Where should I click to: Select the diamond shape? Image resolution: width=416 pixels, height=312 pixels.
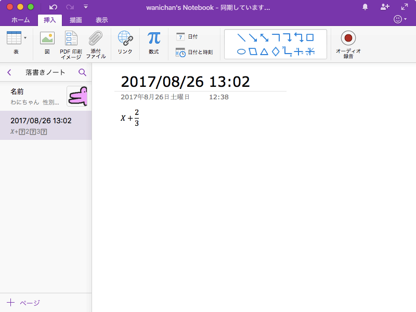point(276,51)
